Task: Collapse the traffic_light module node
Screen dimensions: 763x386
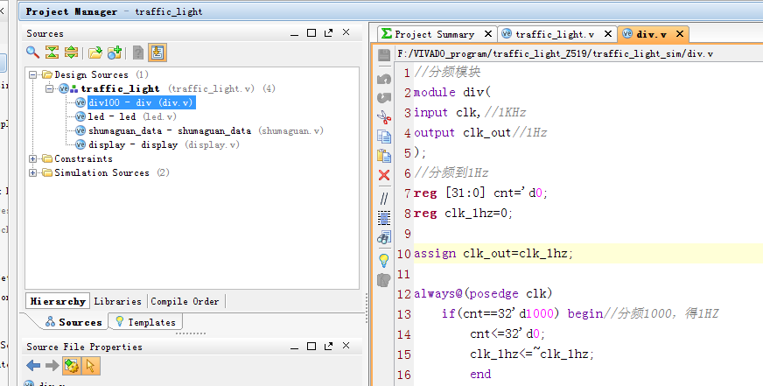Action: pyautogui.click(x=49, y=88)
